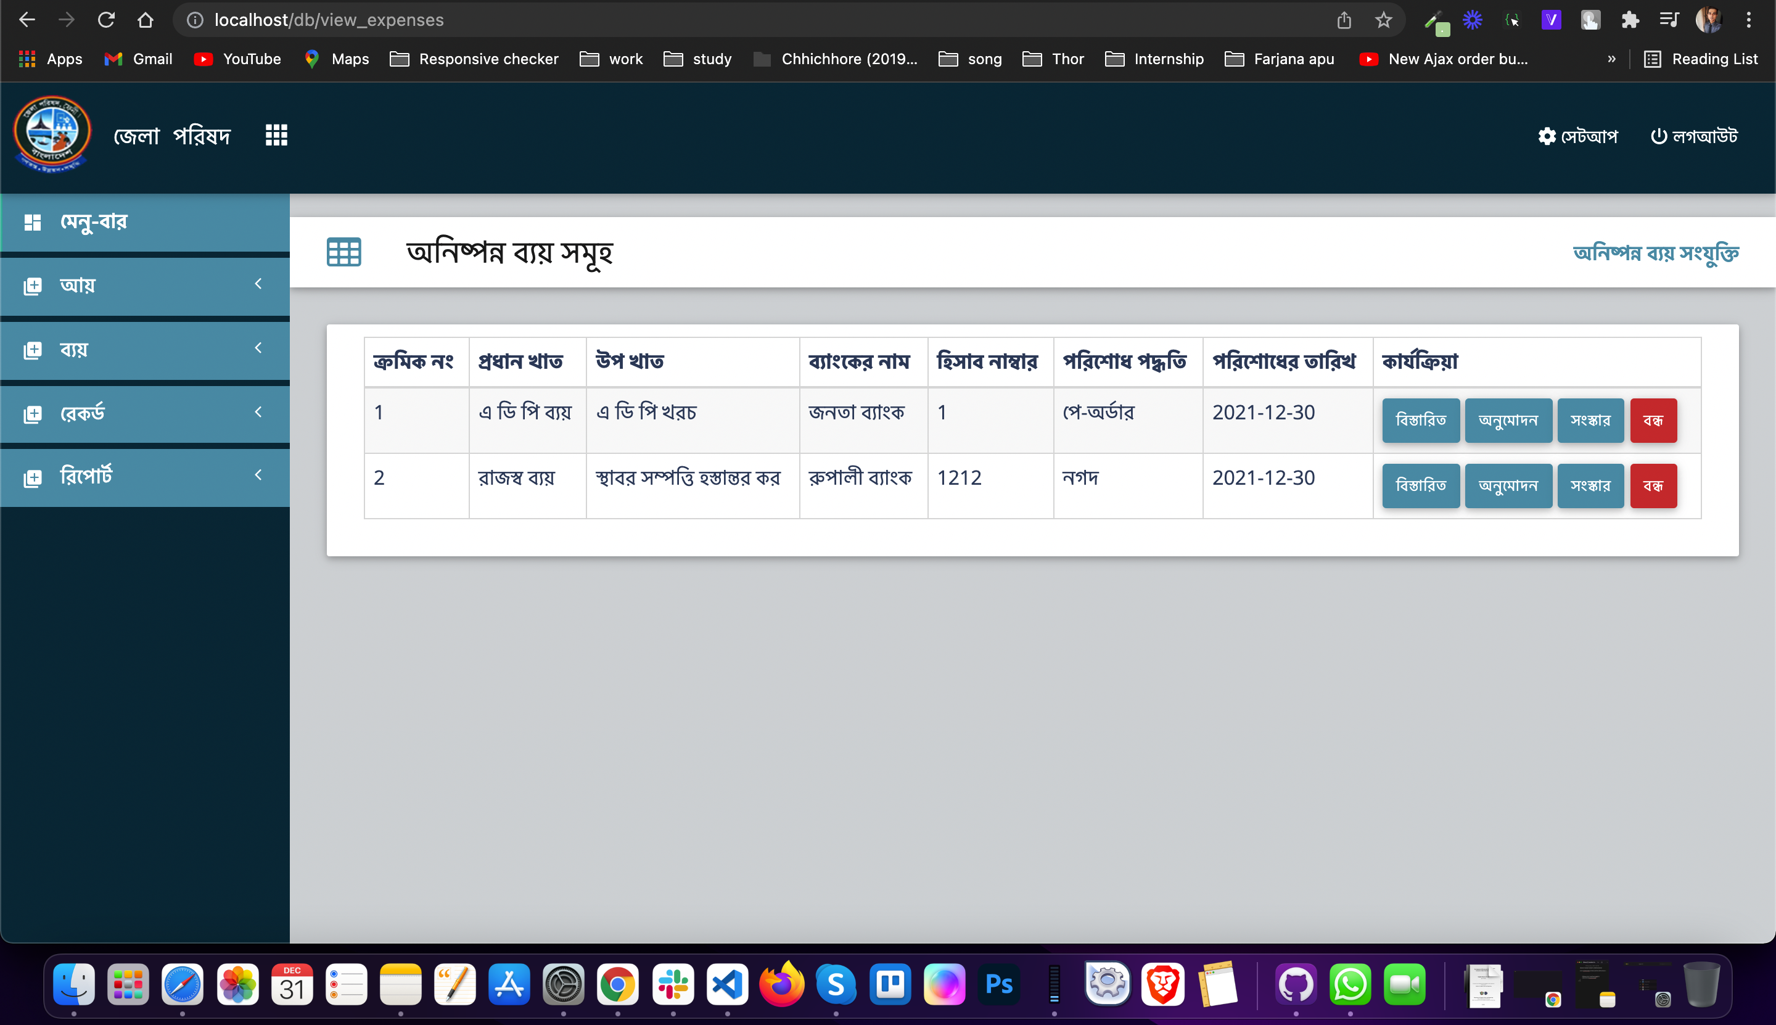The image size is (1776, 1025).
Task: Click the table grid icon beside অনিষ্পন্ন ব্যয় সমূহ
Action: 343,252
